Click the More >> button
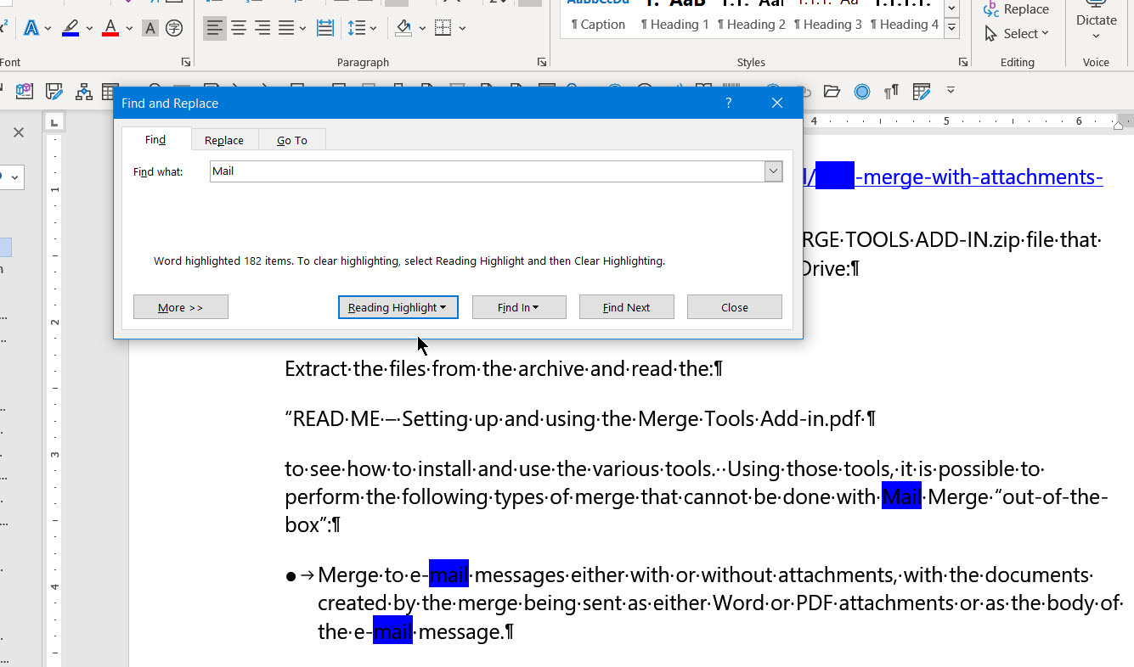This screenshot has height=667, width=1134. [181, 307]
